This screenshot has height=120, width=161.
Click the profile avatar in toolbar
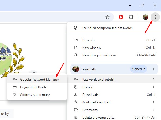click(145, 17)
